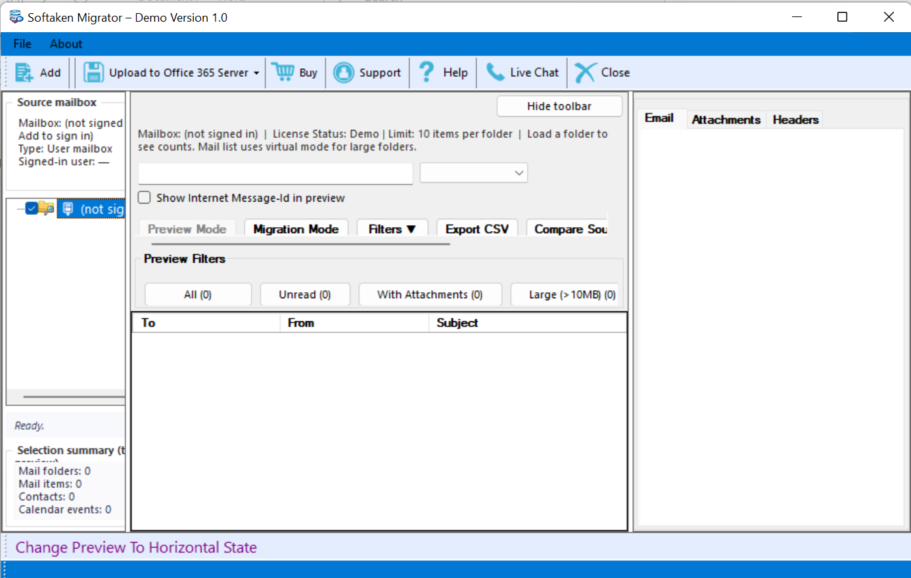Click the Buy toolbar label
The image size is (911, 578).
(x=308, y=73)
